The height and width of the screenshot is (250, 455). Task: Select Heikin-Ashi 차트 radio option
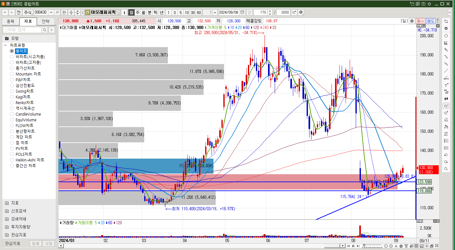[x=12, y=160]
